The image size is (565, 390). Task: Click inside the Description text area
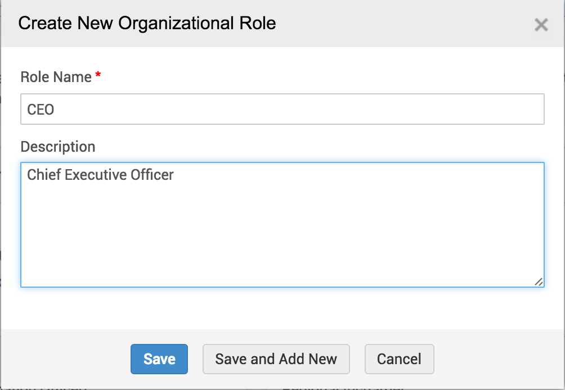click(281, 225)
